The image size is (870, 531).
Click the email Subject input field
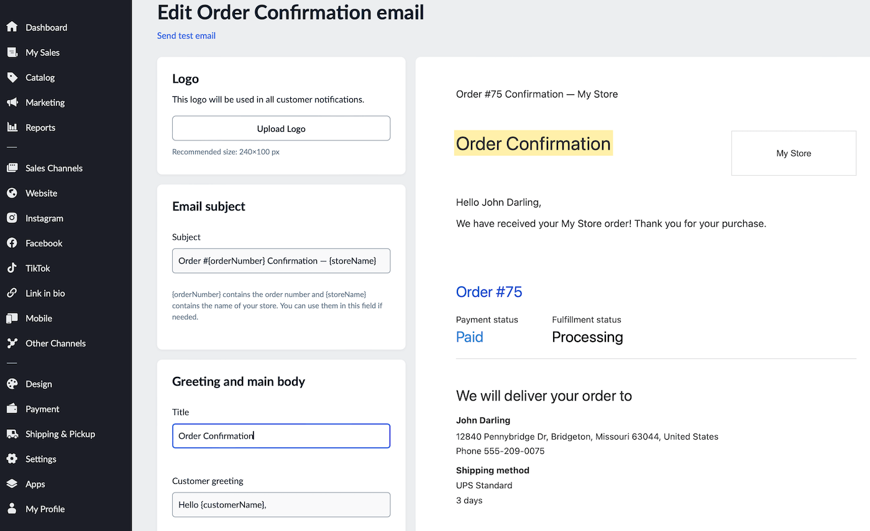pyautogui.click(x=281, y=260)
